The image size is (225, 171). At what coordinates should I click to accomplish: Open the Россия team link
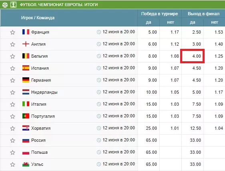[38, 140]
